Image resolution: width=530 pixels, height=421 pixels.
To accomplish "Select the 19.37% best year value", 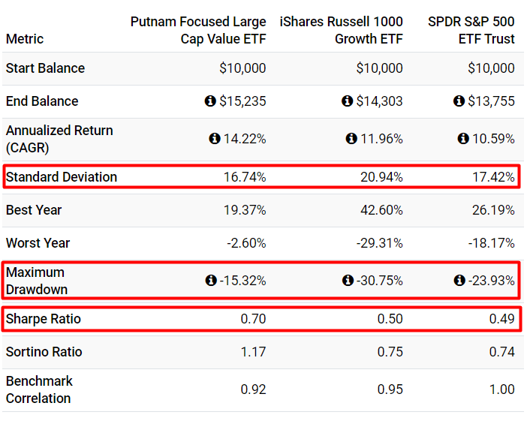I will 245,210.
